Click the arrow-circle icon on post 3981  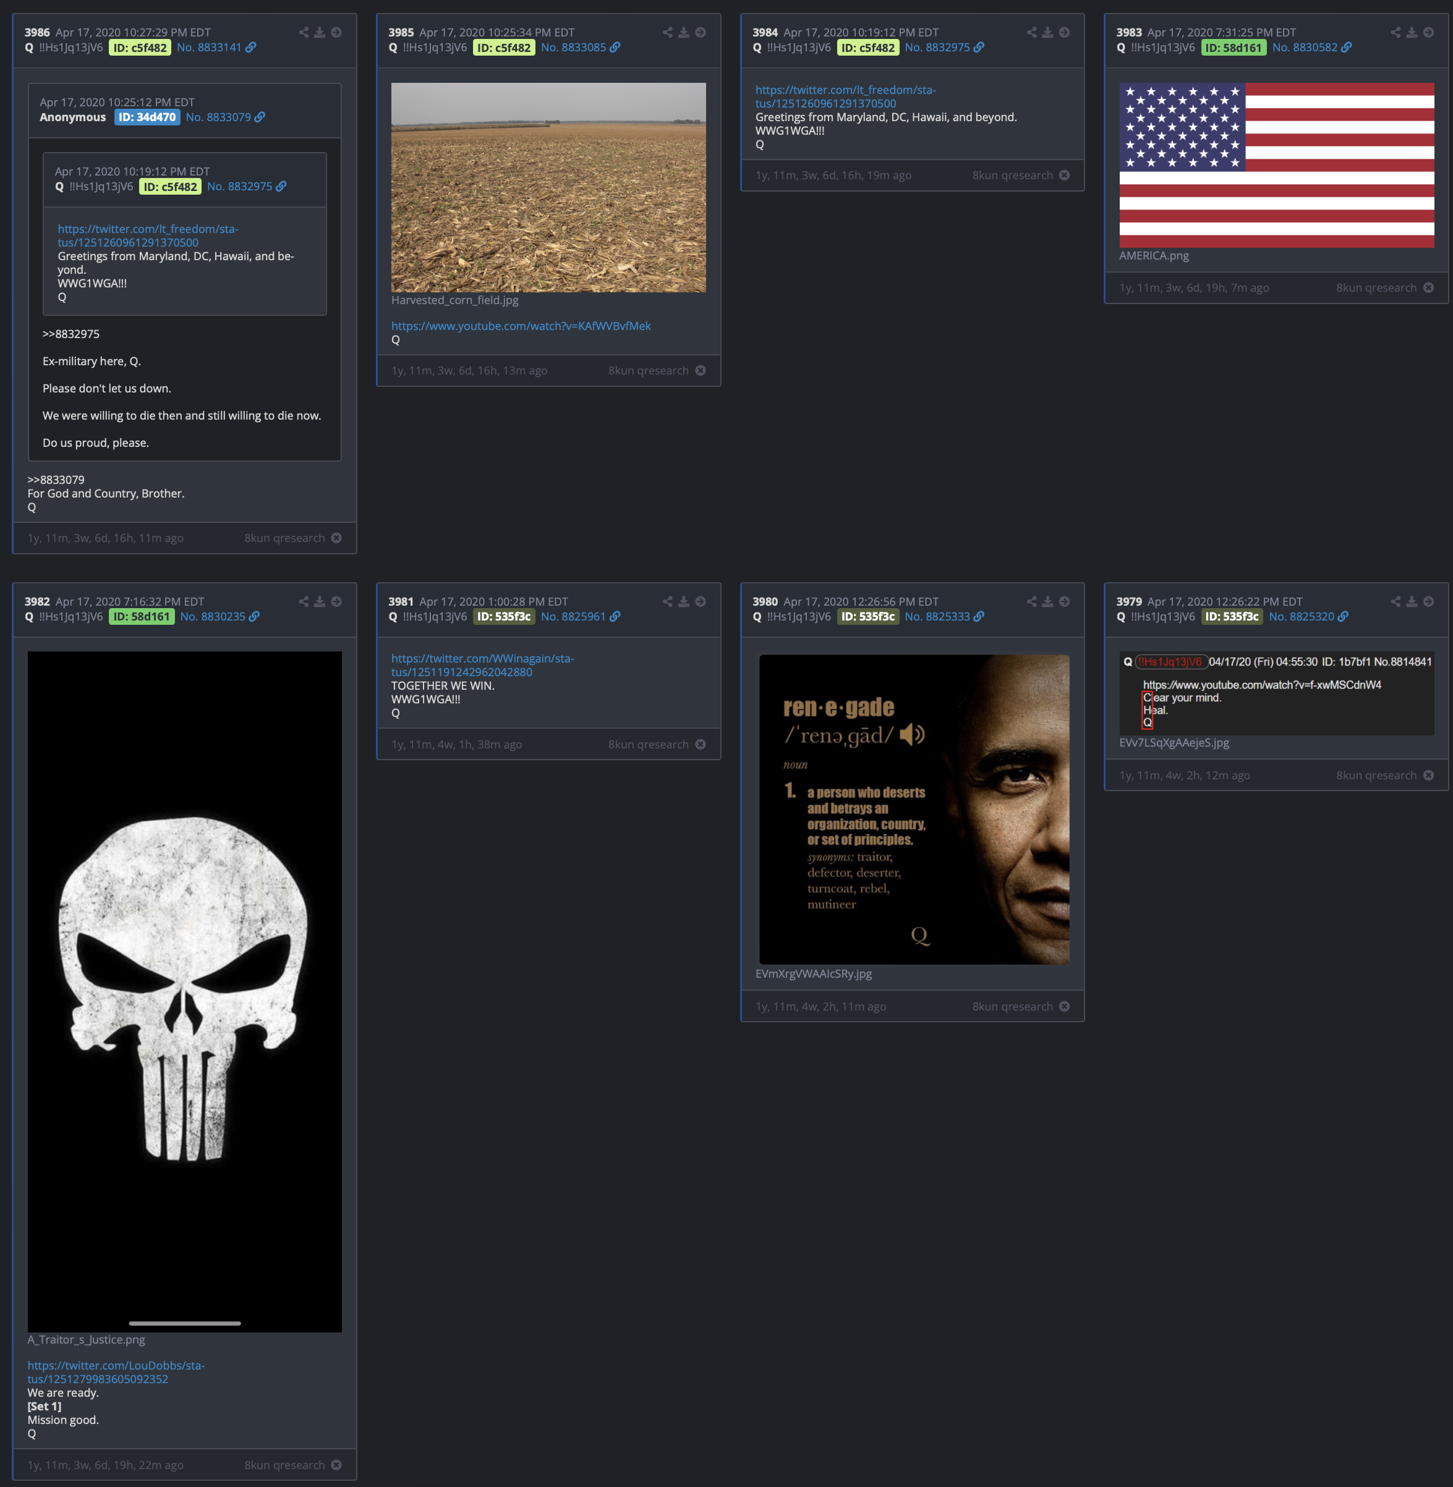pyautogui.click(x=701, y=601)
